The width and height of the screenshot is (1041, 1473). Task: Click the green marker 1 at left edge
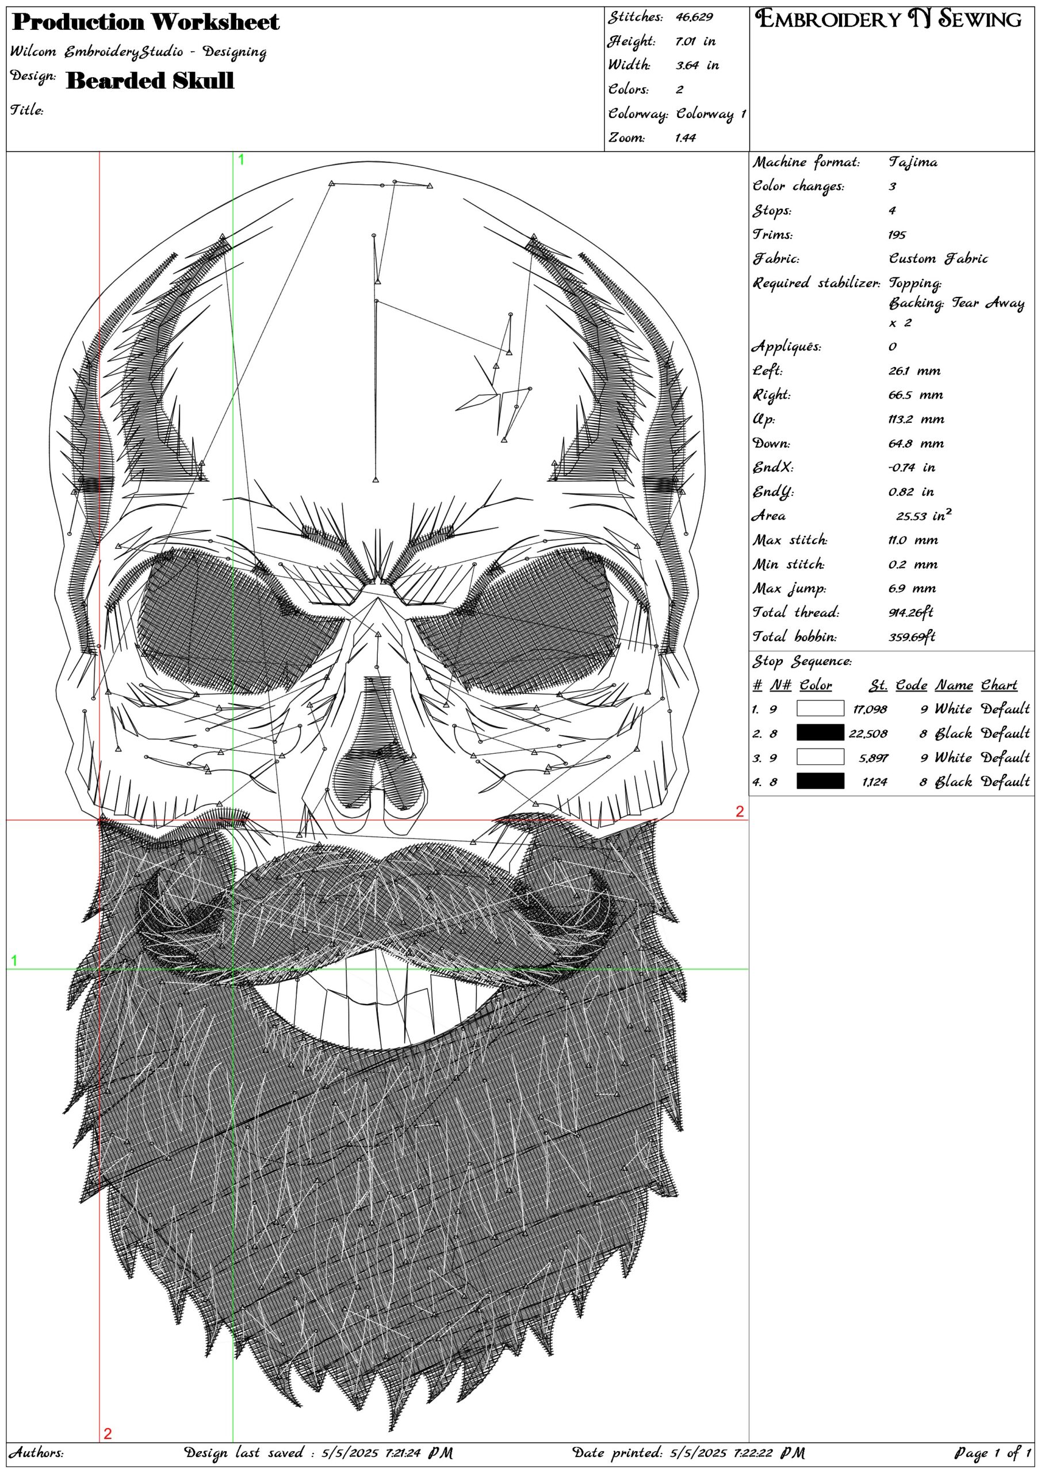(x=14, y=960)
